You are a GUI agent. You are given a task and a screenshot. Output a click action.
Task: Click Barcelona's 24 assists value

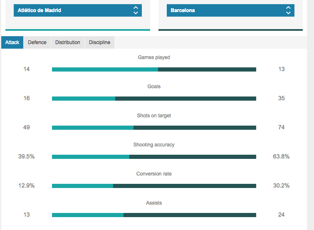282,215
